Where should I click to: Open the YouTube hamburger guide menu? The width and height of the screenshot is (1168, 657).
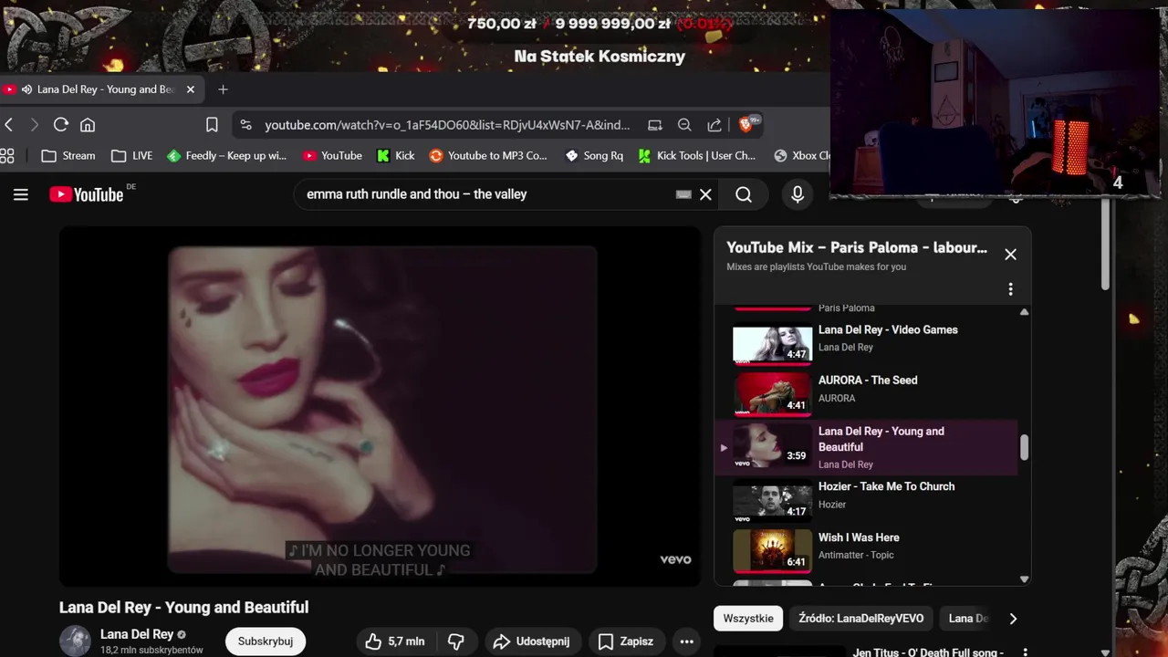[x=21, y=194]
